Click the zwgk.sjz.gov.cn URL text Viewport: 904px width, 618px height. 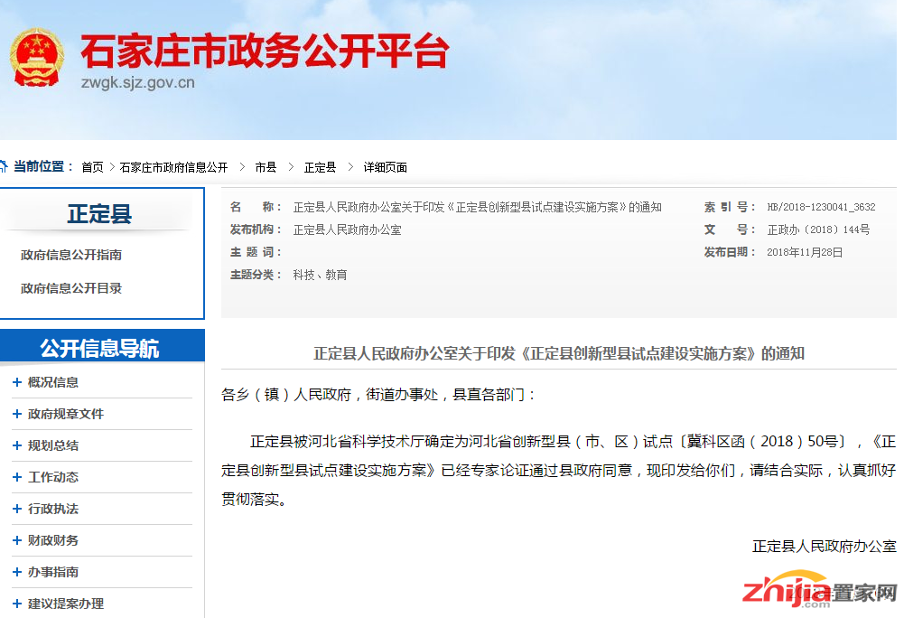point(138,82)
